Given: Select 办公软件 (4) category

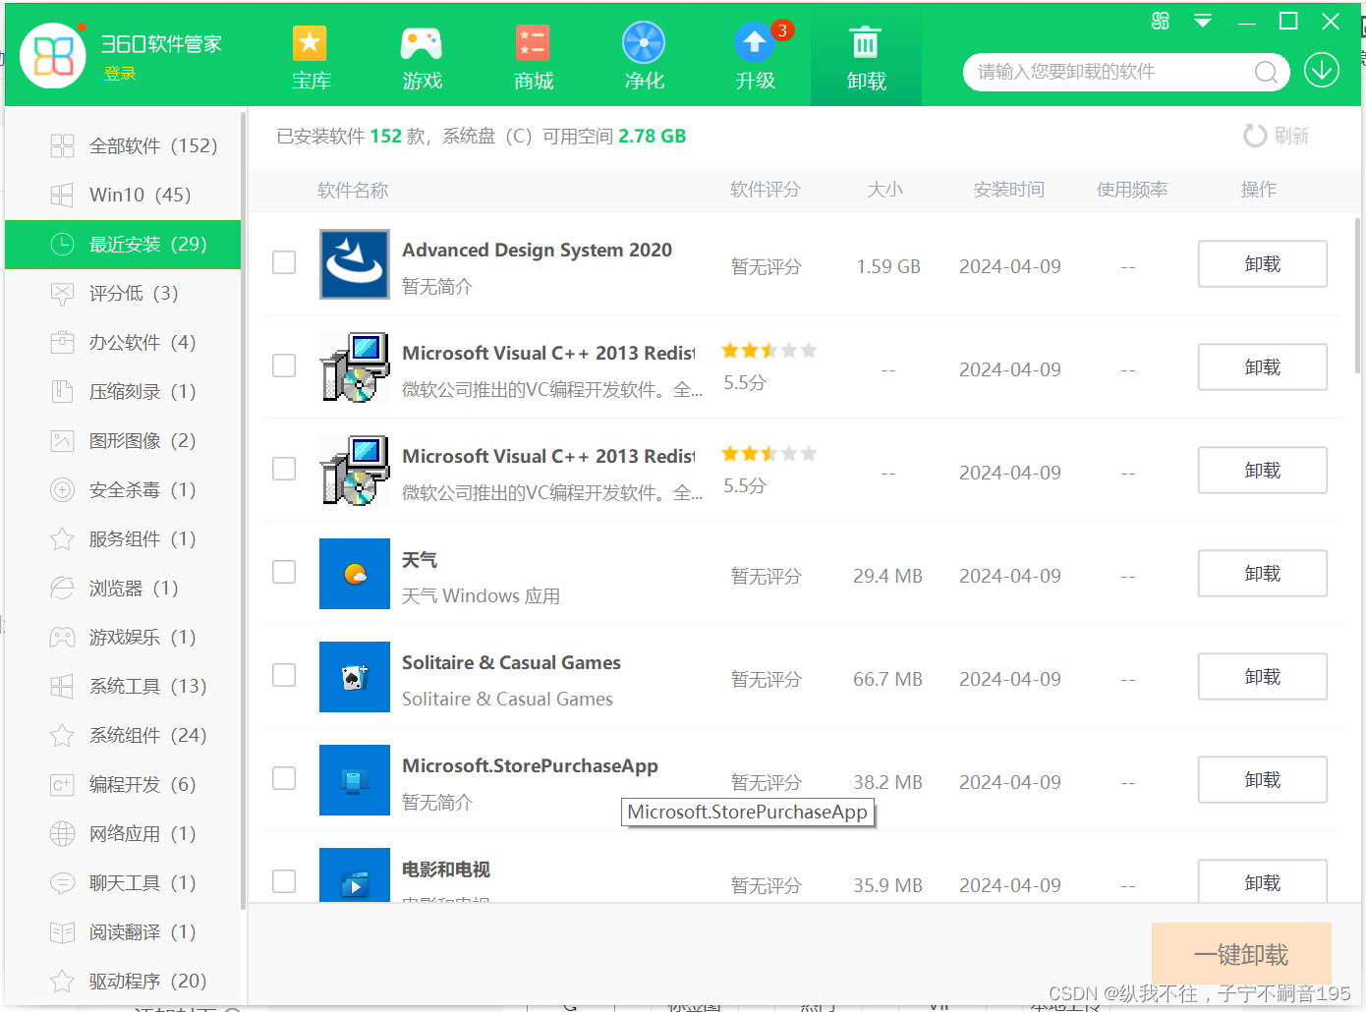Looking at the screenshot, I should (123, 342).
